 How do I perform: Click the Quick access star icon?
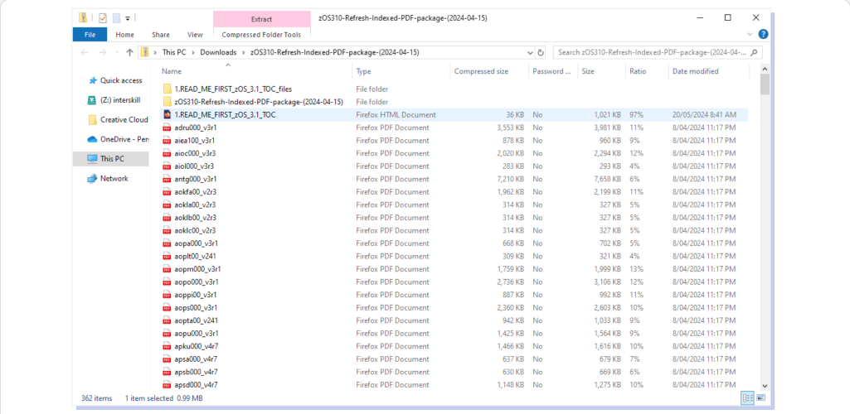(x=92, y=80)
